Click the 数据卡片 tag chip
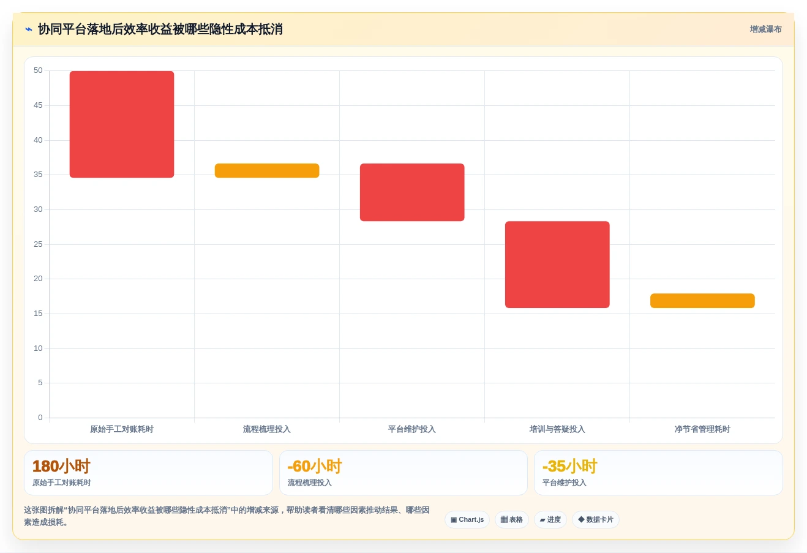The image size is (807, 553). pos(596,519)
